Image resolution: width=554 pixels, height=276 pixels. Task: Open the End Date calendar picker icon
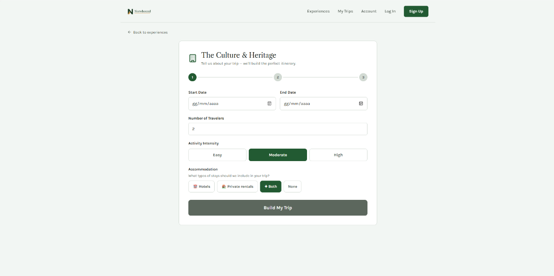point(361,103)
